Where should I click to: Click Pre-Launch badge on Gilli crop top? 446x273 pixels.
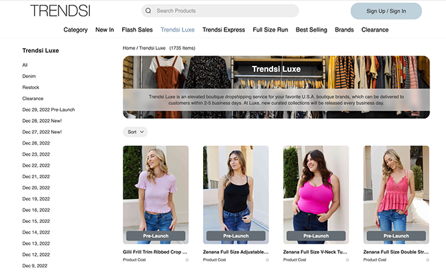[x=156, y=236]
